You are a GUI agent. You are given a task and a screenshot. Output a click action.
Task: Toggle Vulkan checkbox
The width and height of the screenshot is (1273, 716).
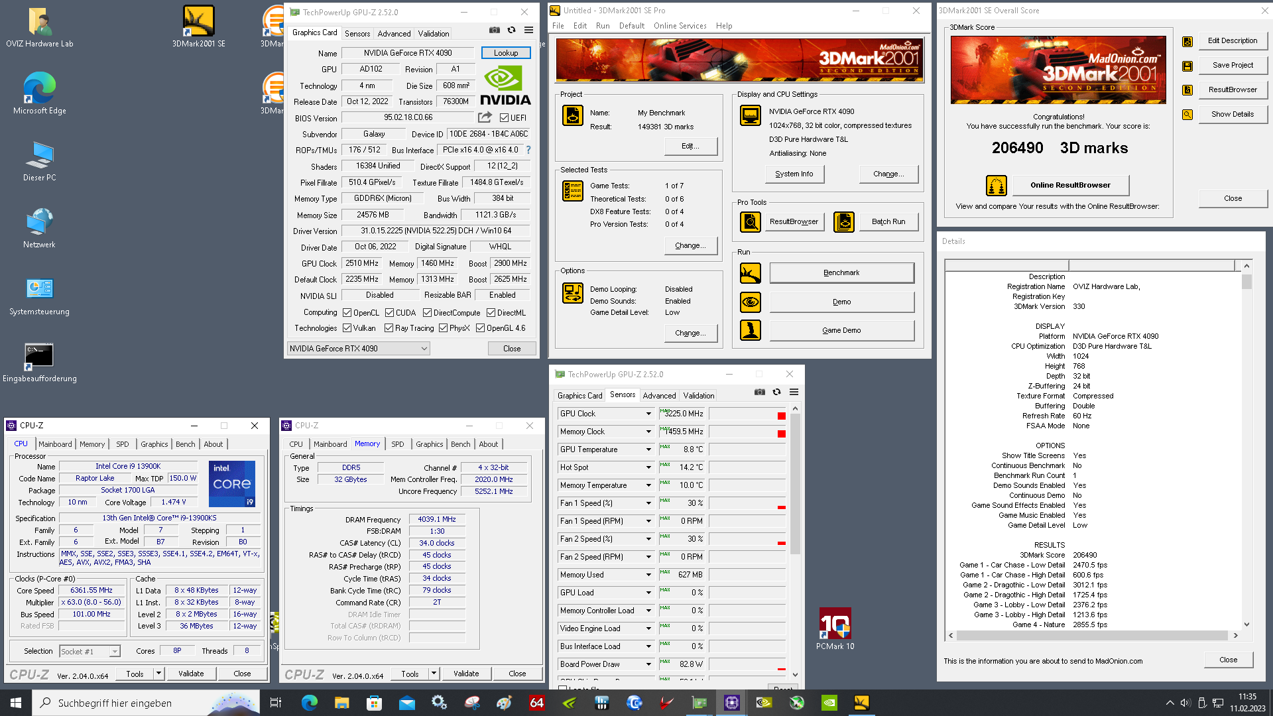pyautogui.click(x=347, y=328)
